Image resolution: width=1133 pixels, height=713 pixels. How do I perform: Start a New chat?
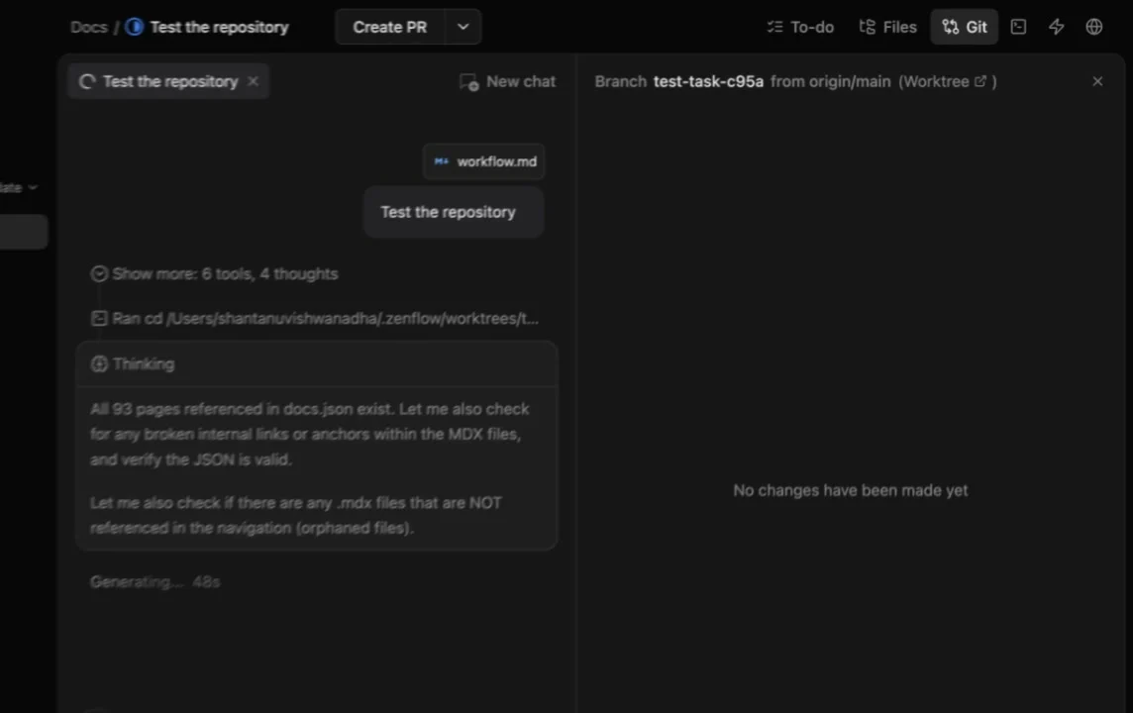(x=507, y=81)
